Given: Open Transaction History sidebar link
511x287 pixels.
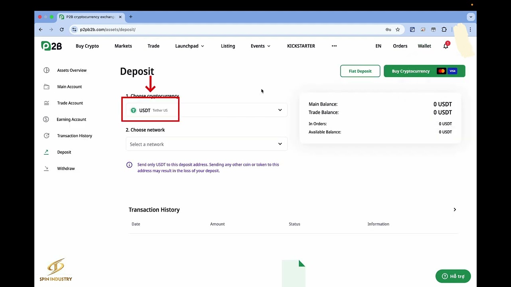Looking at the screenshot, I should tap(75, 136).
